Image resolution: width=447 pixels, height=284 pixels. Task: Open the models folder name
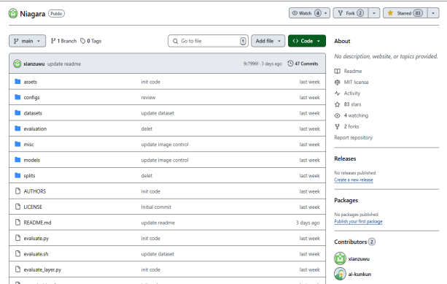(32, 160)
